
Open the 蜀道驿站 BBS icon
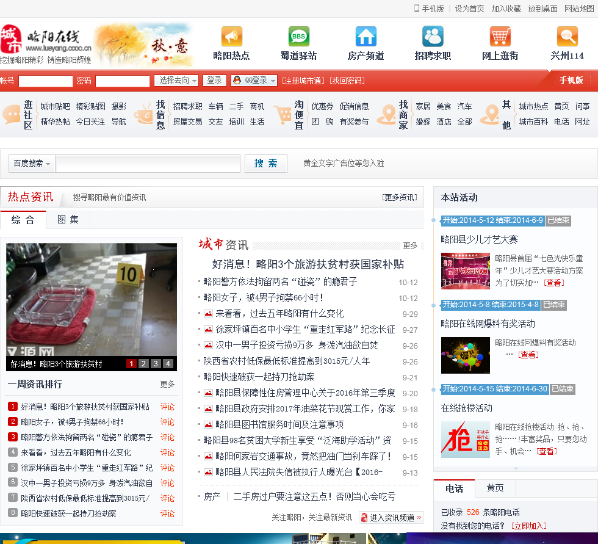[x=298, y=37]
